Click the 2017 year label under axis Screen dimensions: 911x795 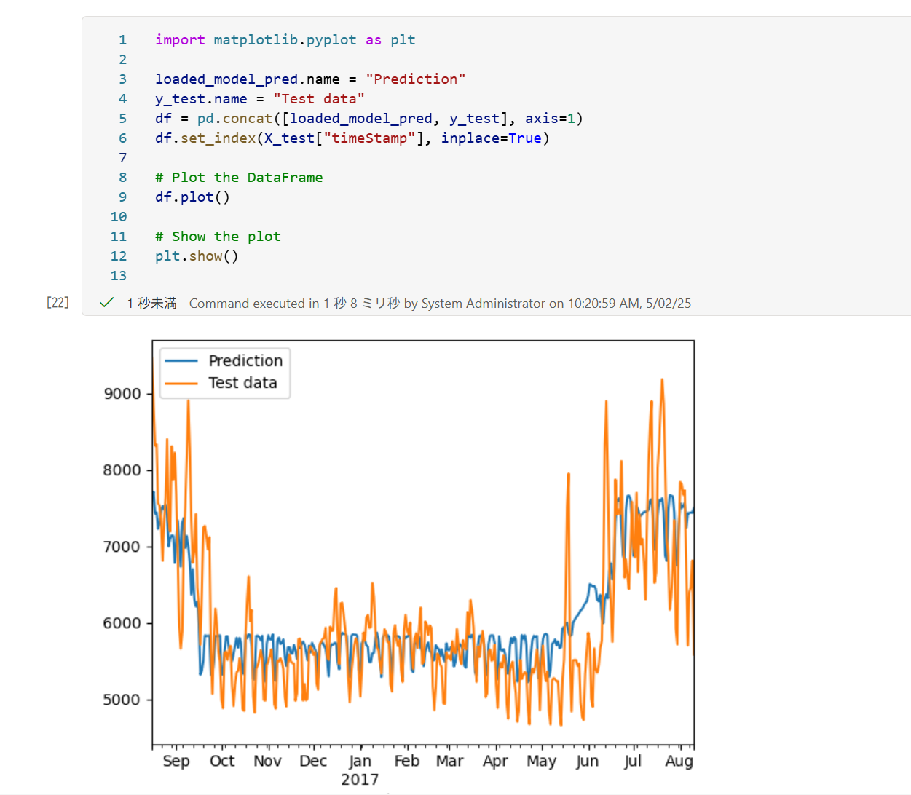(x=360, y=780)
